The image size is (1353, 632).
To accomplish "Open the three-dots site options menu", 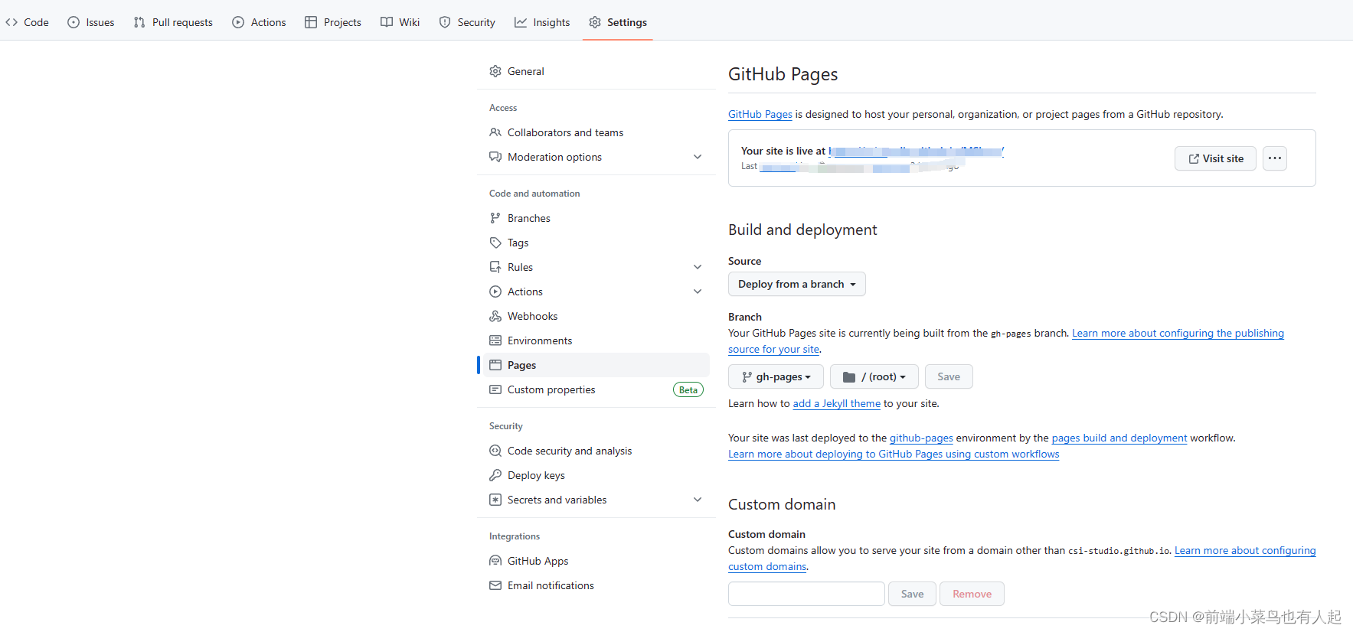I will point(1275,158).
